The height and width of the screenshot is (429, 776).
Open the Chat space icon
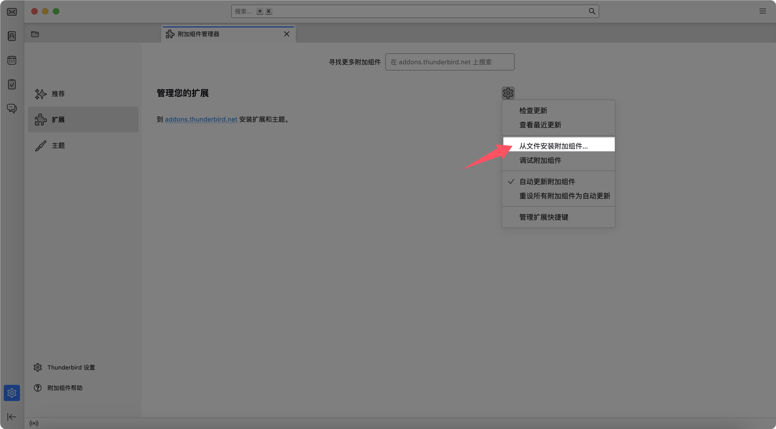point(12,108)
